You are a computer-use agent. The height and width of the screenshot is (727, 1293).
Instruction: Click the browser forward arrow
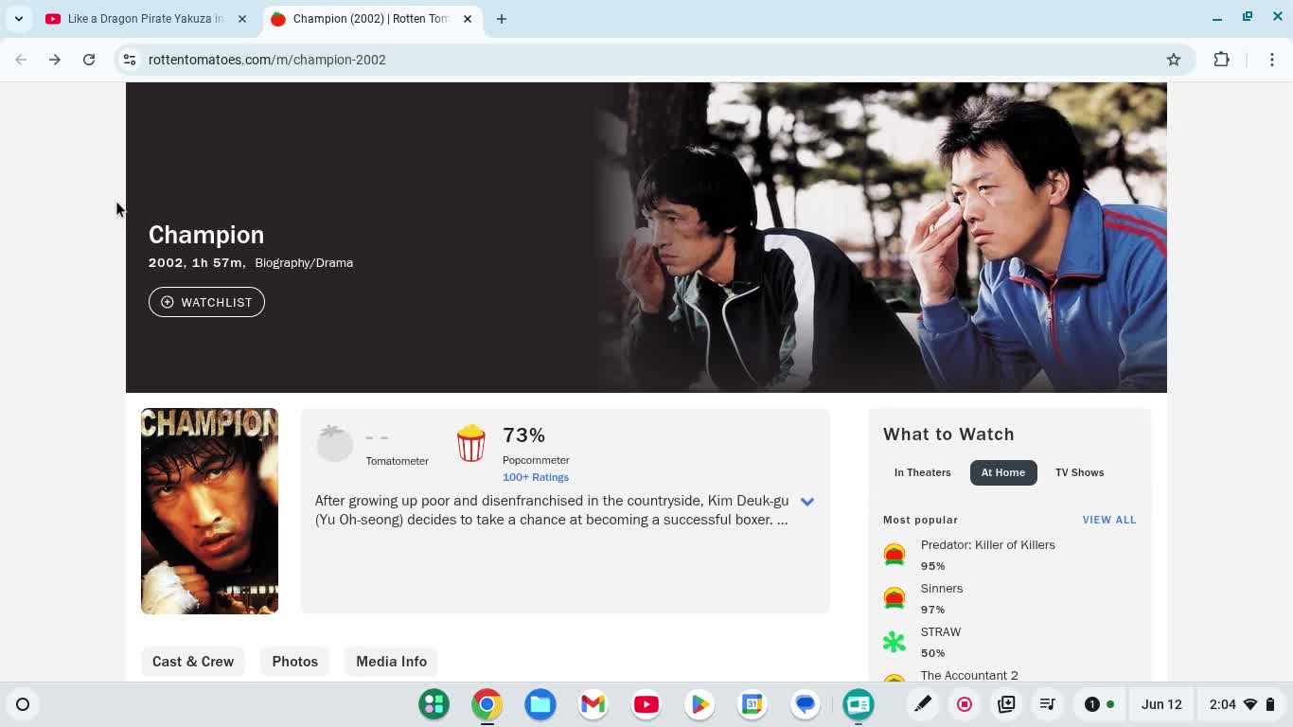pos(55,60)
